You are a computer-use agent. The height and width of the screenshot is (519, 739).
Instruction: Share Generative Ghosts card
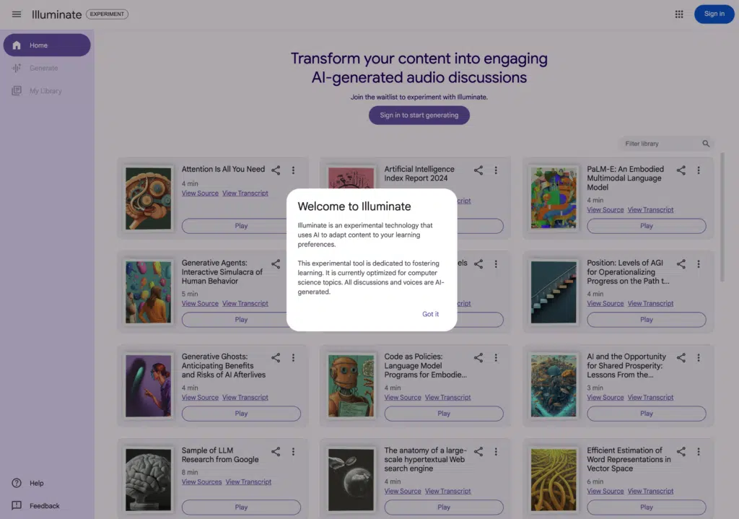click(276, 358)
